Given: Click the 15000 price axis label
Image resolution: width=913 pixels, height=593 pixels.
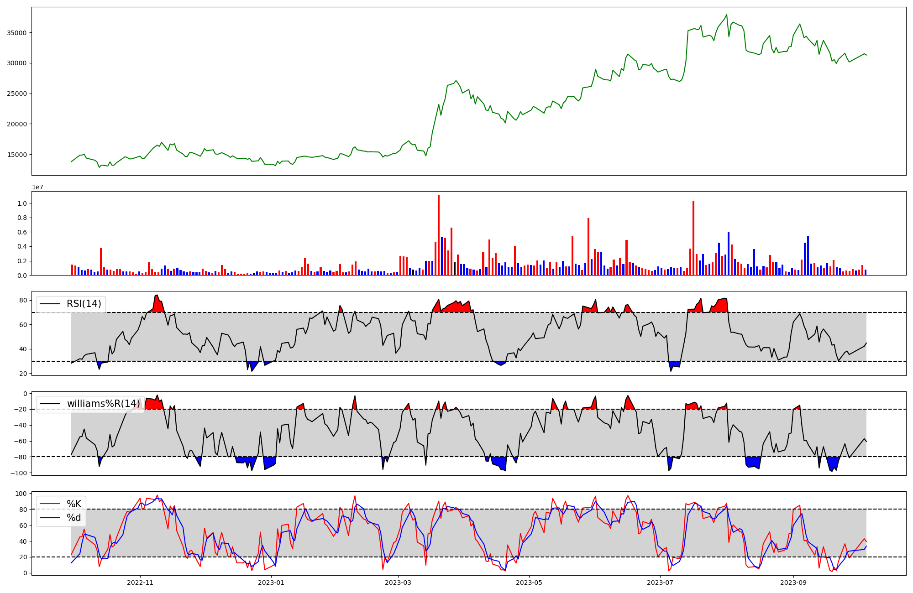Looking at the screenshot, I should [17, 155].
